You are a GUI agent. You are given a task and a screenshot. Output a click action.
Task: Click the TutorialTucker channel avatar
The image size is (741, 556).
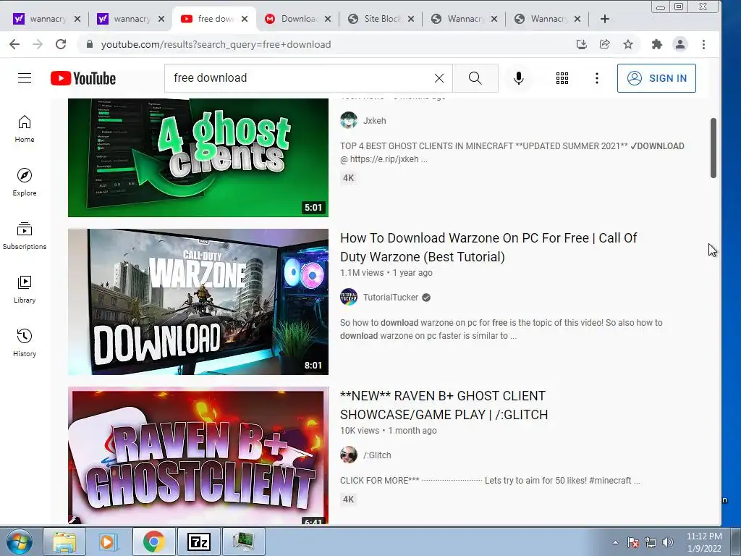point(349,297)
